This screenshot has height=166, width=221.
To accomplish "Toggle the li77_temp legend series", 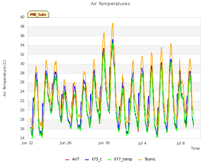I will tap(120, 159).
